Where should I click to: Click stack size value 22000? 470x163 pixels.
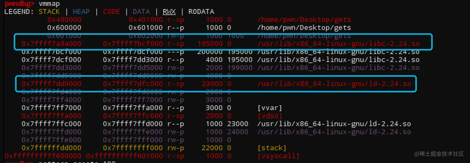coord(212,148)
